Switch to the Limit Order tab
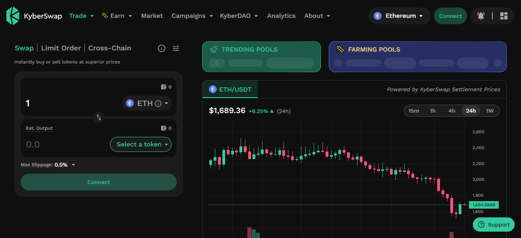The width and height of the screenshot is (521, 238). click(x=61, y=48)
